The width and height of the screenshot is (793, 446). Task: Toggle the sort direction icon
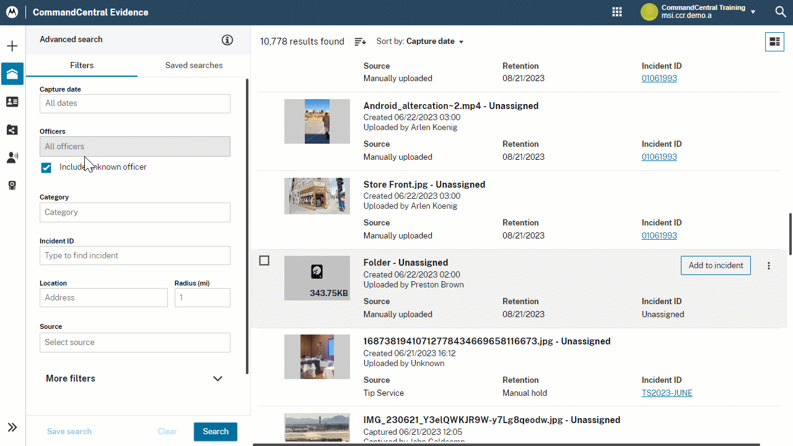click(x=360, y=42)
